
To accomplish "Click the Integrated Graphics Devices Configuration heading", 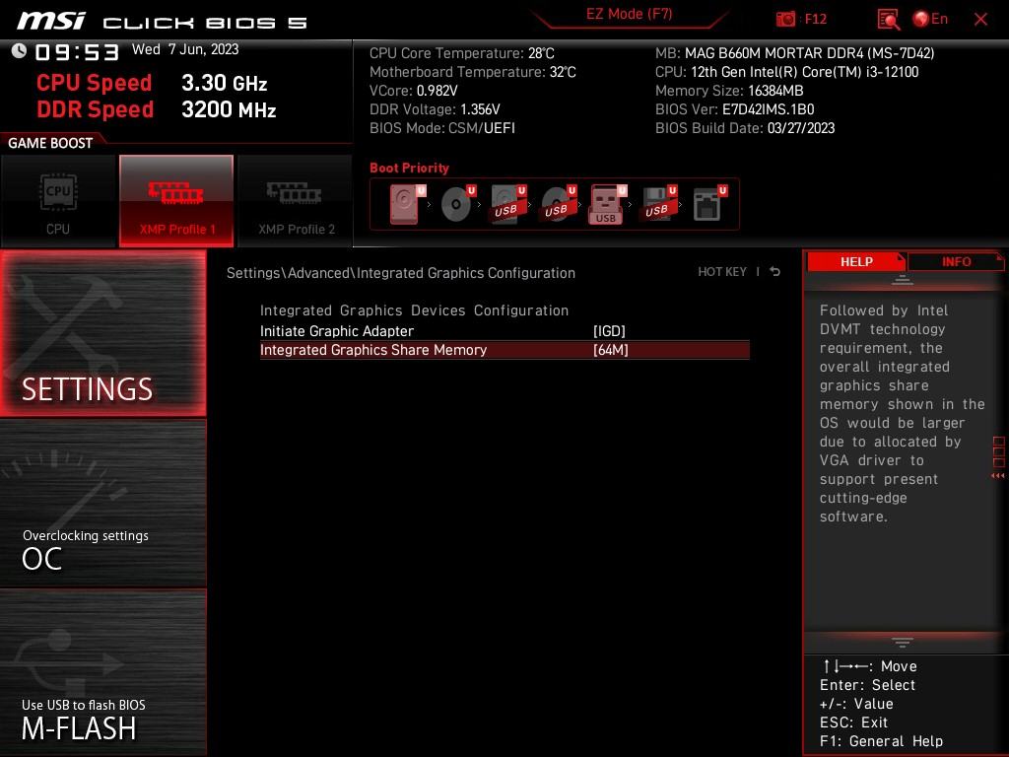I will point(414,310).
